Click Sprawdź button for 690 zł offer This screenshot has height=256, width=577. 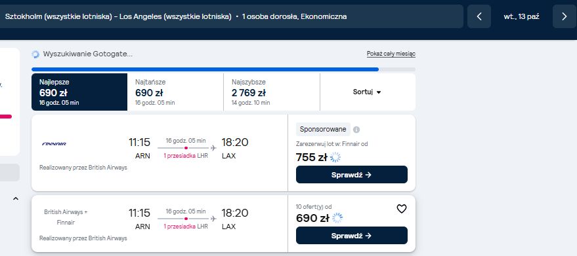tap(351, 236)
